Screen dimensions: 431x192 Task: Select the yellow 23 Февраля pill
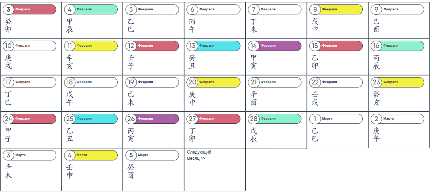click(x=397, y=82)
